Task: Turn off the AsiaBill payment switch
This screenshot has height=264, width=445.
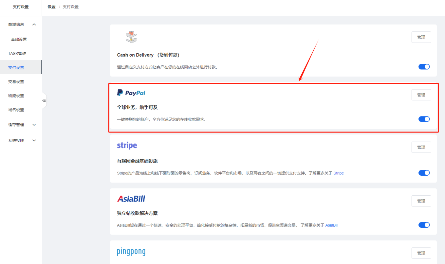Action: (x=424, y=225)
